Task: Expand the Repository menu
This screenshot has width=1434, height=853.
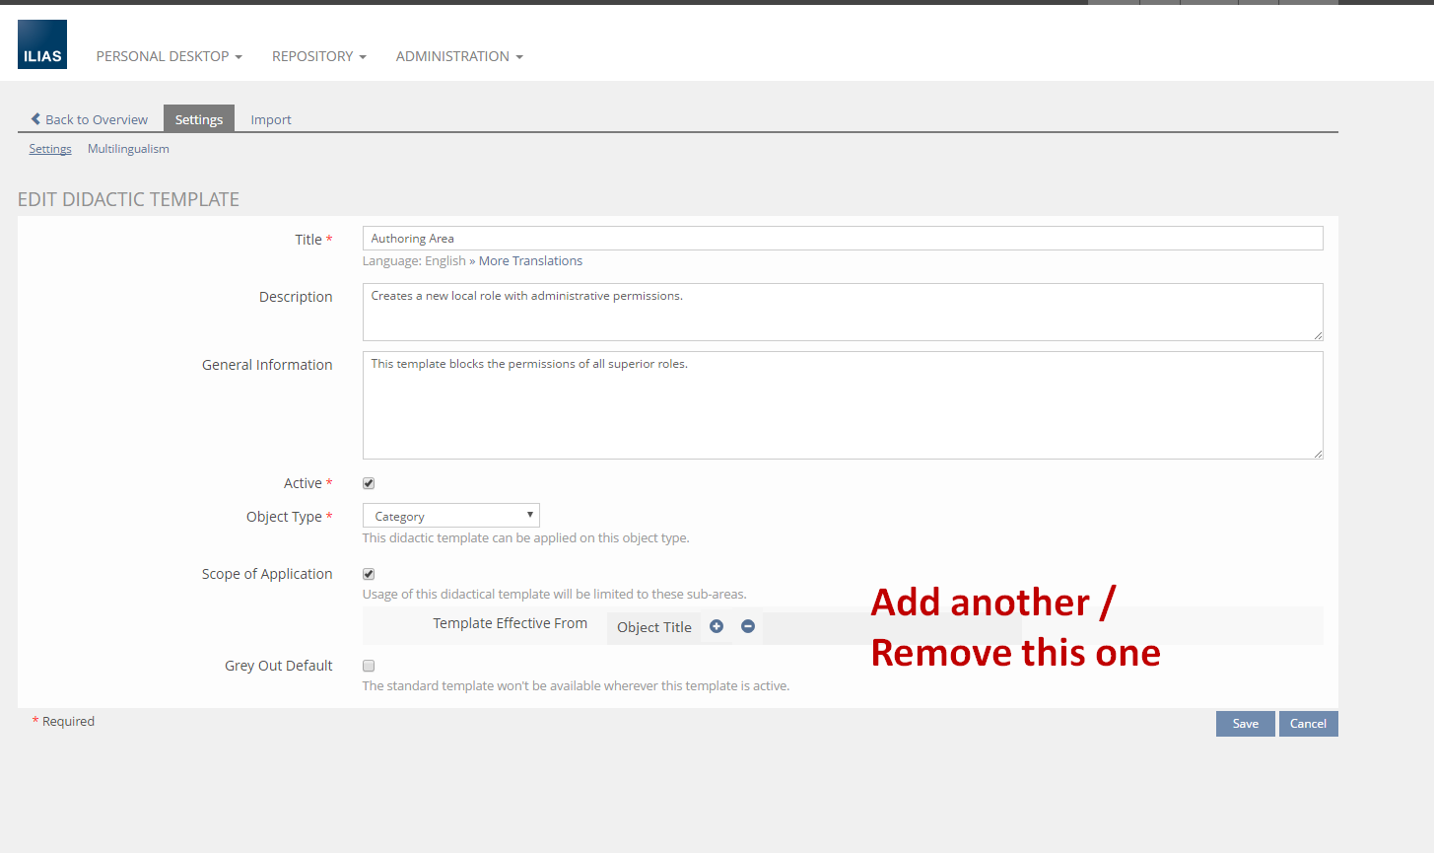Action: coord(318,56)
